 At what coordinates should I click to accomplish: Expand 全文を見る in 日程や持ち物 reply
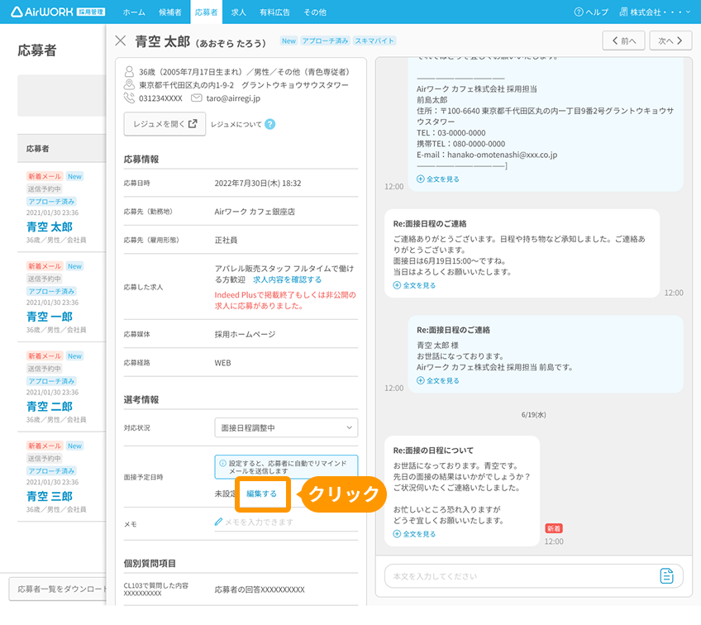pyautogui.click(x=414, y=285)
